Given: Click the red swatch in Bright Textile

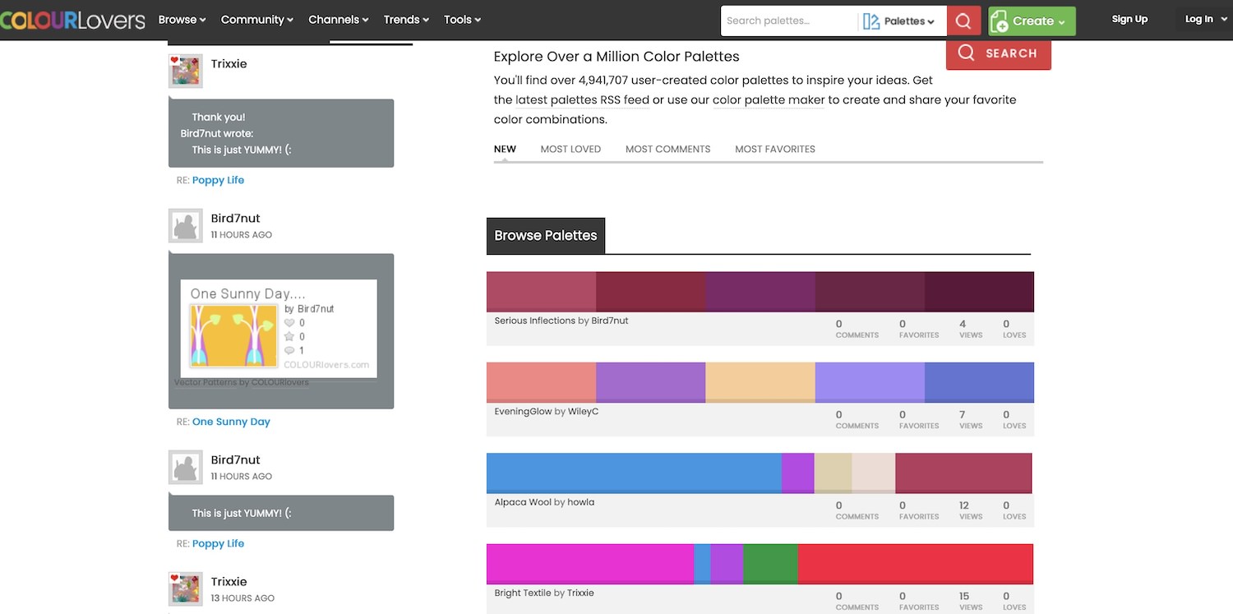Looking at the screenshot, I should pos(915,564).
